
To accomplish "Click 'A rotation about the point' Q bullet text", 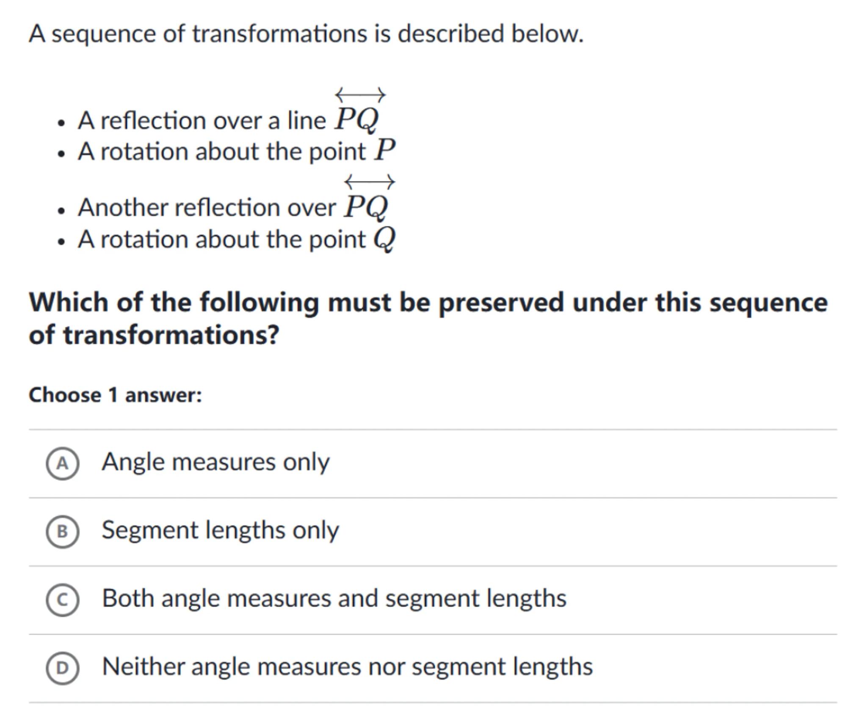I will point(221,240).
